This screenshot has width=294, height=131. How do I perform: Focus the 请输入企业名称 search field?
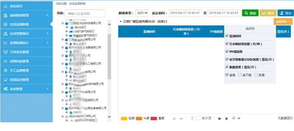tap(85, 13)
